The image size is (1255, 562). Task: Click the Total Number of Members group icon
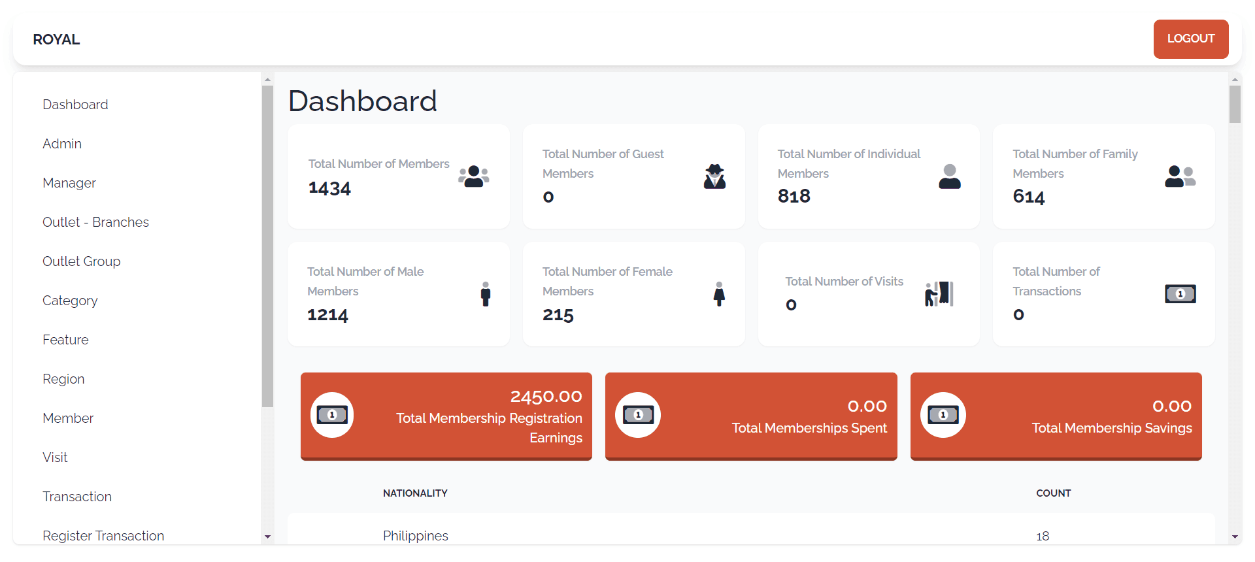(474, 176)
